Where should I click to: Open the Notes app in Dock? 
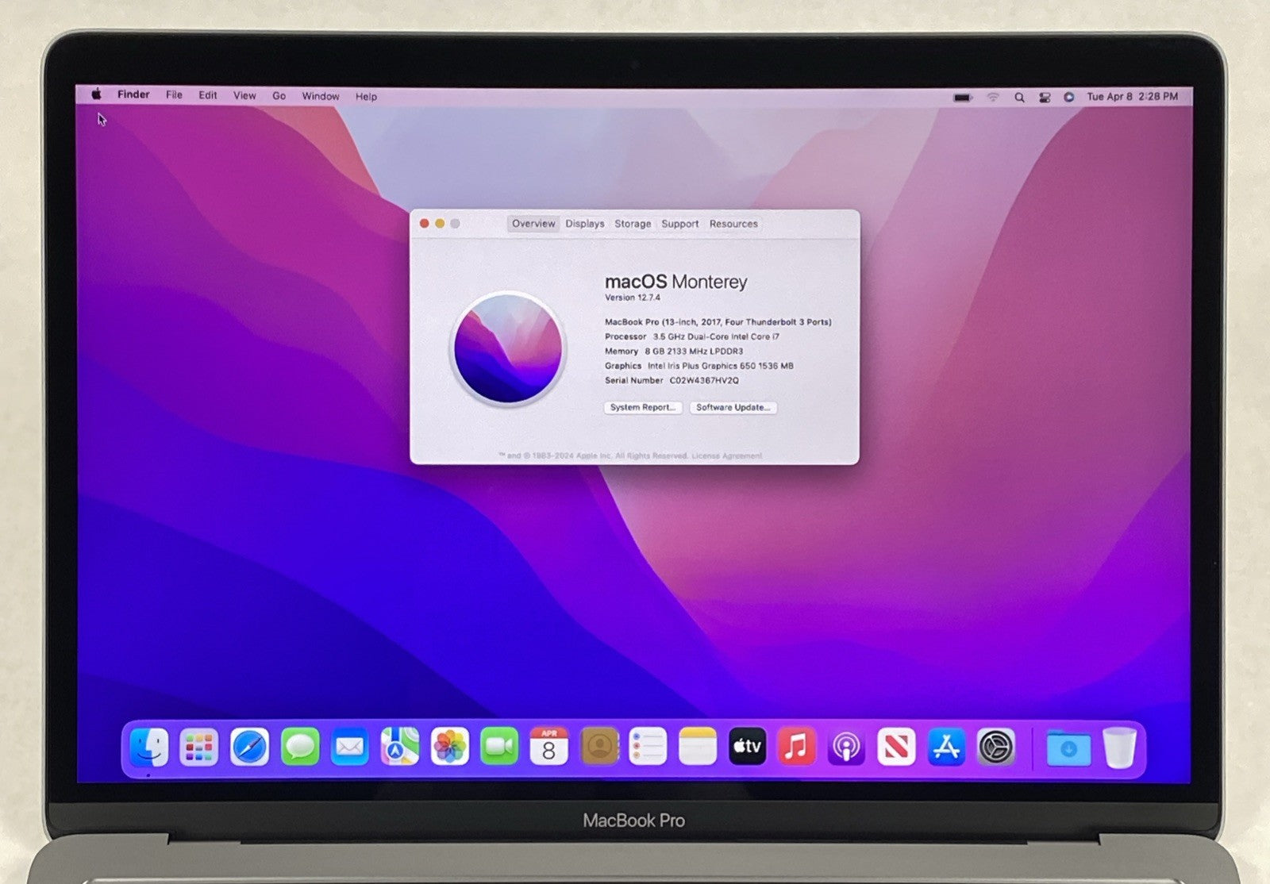[x=698, y=747]
